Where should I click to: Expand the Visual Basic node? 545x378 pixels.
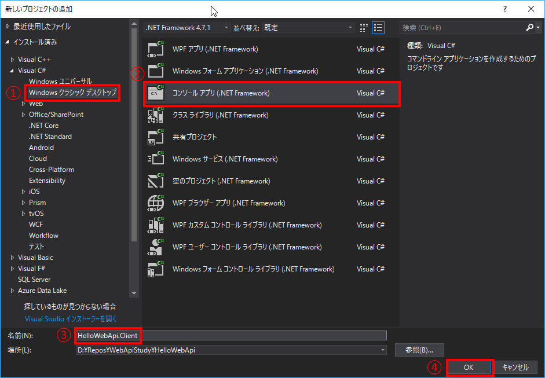coord(13,258)
